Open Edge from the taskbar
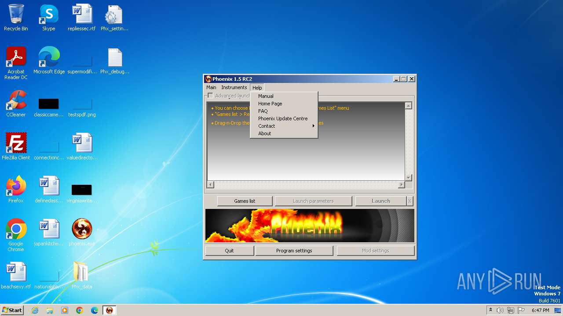 coord(95,310)
